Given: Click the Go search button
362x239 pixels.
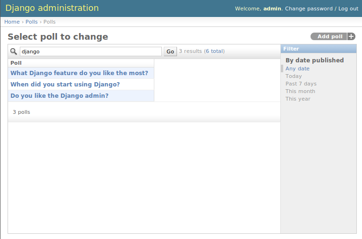Looking at the screenshot, I should (x=170, y=51).
